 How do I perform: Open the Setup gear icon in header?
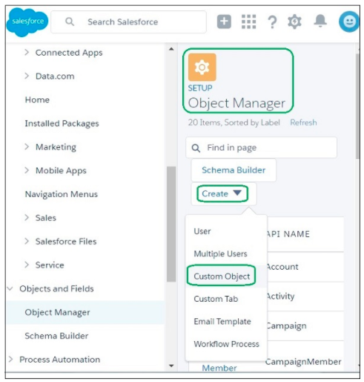[x=294, y=22]
